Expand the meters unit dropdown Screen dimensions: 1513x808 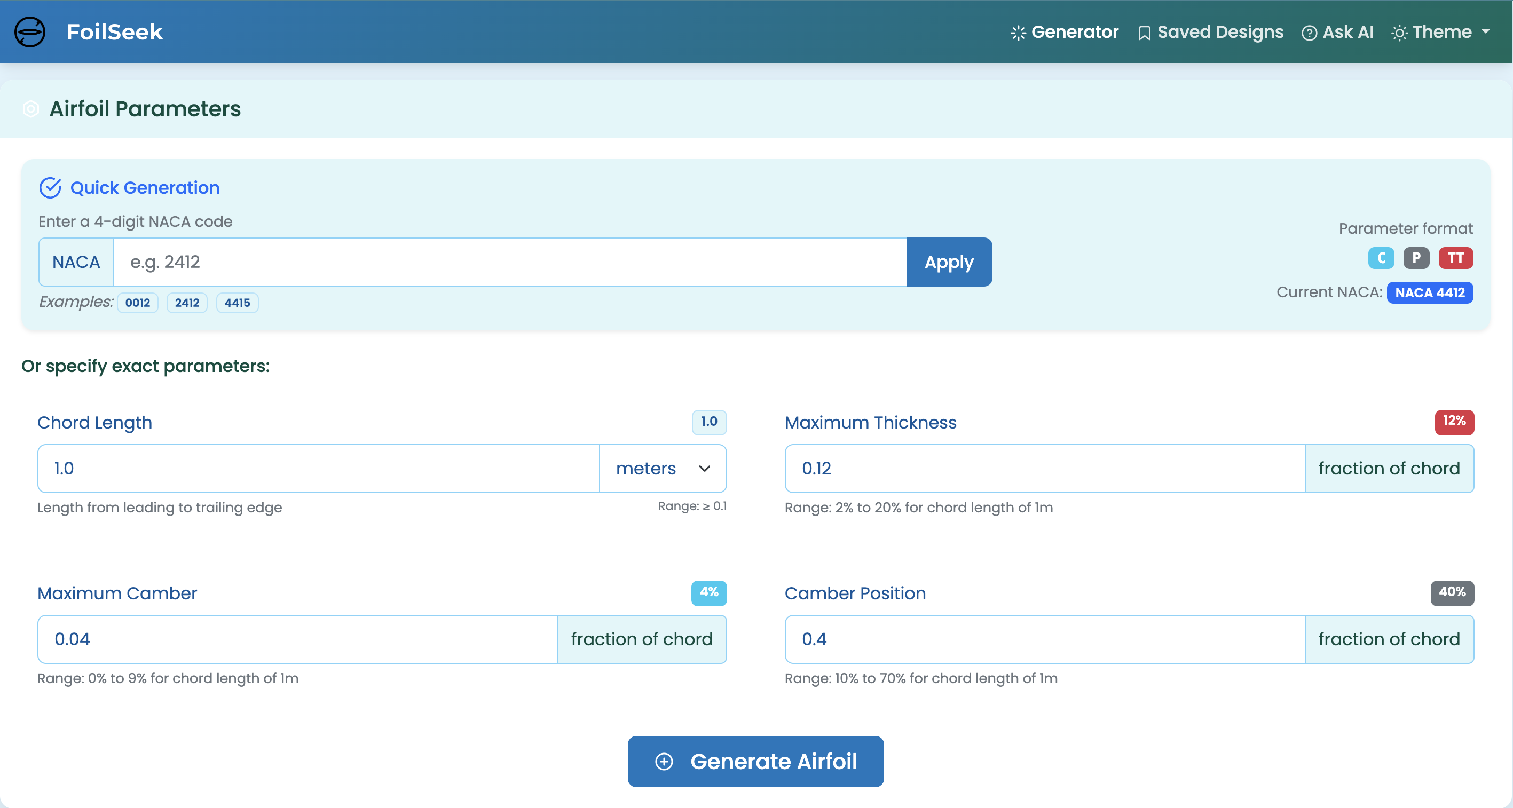click(x=663, y=469)
